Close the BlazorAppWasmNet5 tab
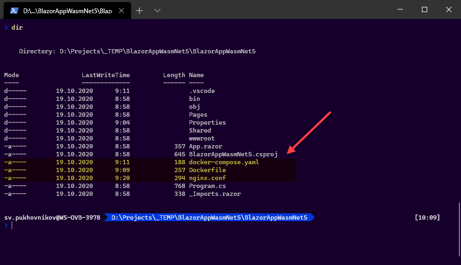Screen dimensions: 461x265 (x=121, y=11)
